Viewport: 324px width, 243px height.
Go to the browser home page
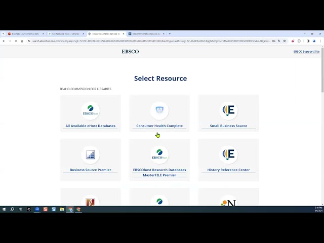[x=22, y=41]
